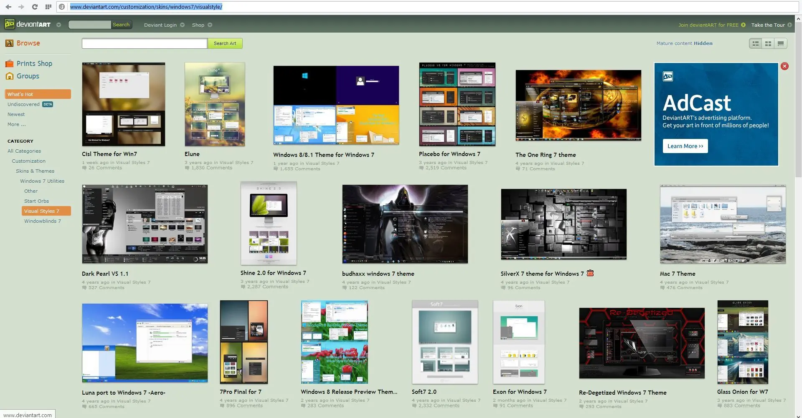Click the green header Search button
The width and height of the screenshot is (802, 418).
coord(121,25)
